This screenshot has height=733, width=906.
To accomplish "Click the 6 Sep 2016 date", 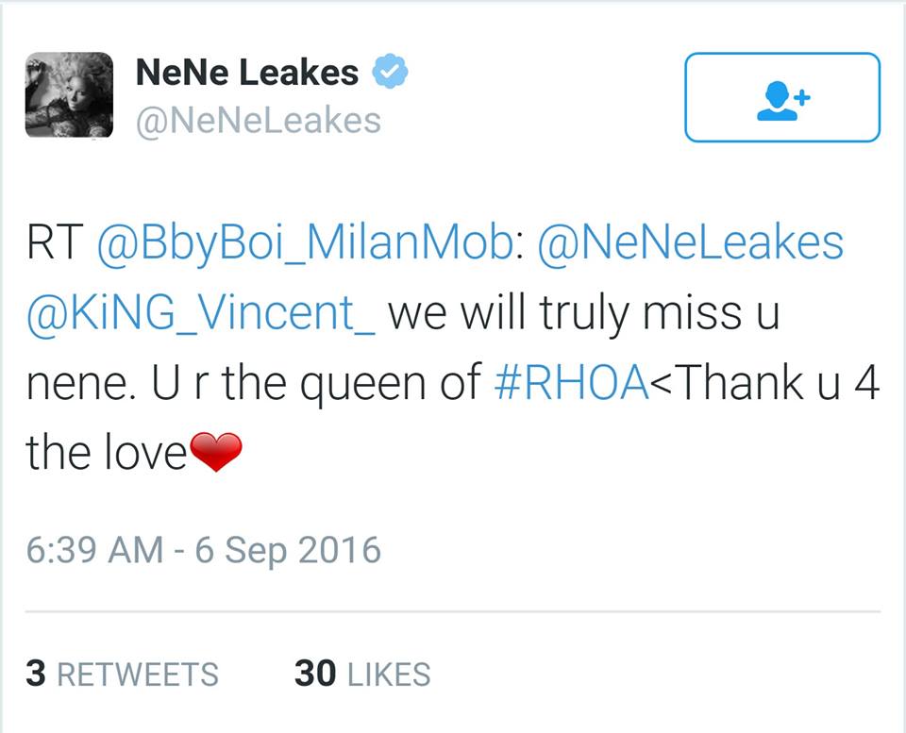I will (287, 550).
